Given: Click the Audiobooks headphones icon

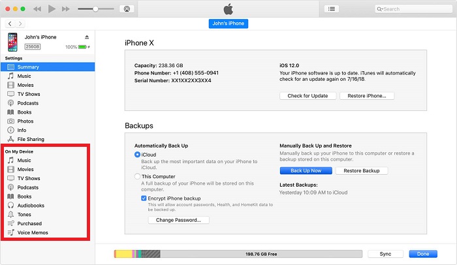Looking at the screenshot, I should tap(10, 205).
